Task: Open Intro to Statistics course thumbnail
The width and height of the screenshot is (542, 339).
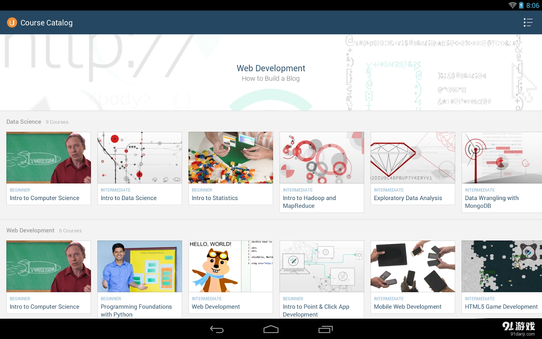Action: (231, 158)
